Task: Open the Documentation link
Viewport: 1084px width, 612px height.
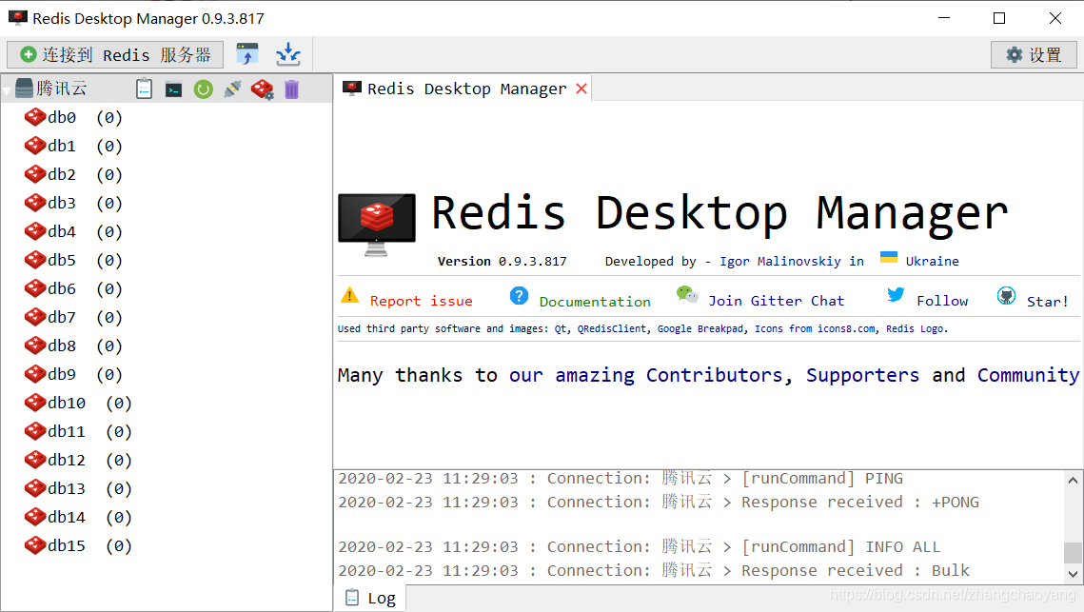Action: tap(595, 302)
